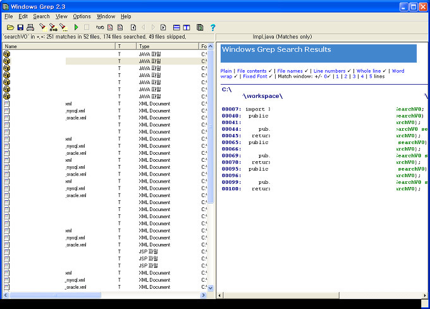Toggle the File contents option

[252, 71]
